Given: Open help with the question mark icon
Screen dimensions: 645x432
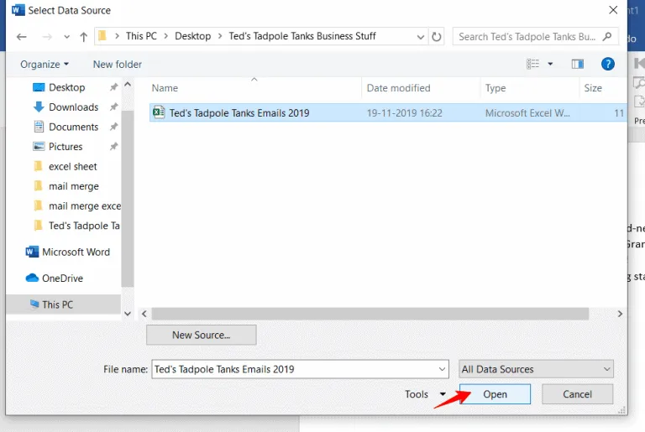Looking at the screenshot, I should pyautogui.click(x=607, y=64).
